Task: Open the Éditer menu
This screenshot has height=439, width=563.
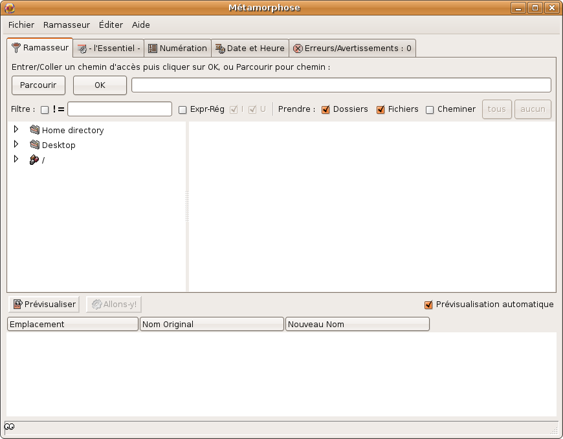Action: pyautogui.click(x=111, y=25)
